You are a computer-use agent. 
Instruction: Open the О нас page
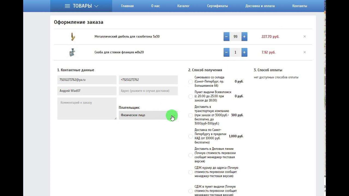pyautogui.click(x=155, y=6)
